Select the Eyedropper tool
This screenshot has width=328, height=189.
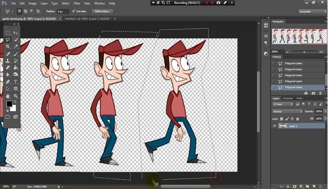pyautogui.click(x=16, y=47)
